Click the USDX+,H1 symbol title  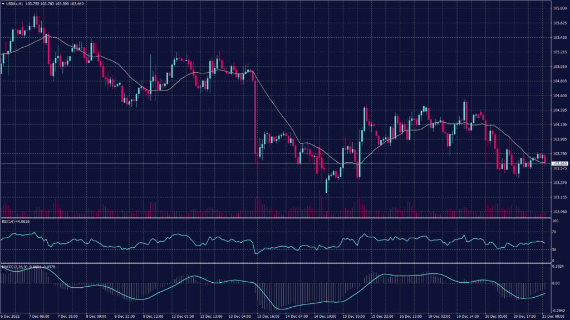(16, 4)
